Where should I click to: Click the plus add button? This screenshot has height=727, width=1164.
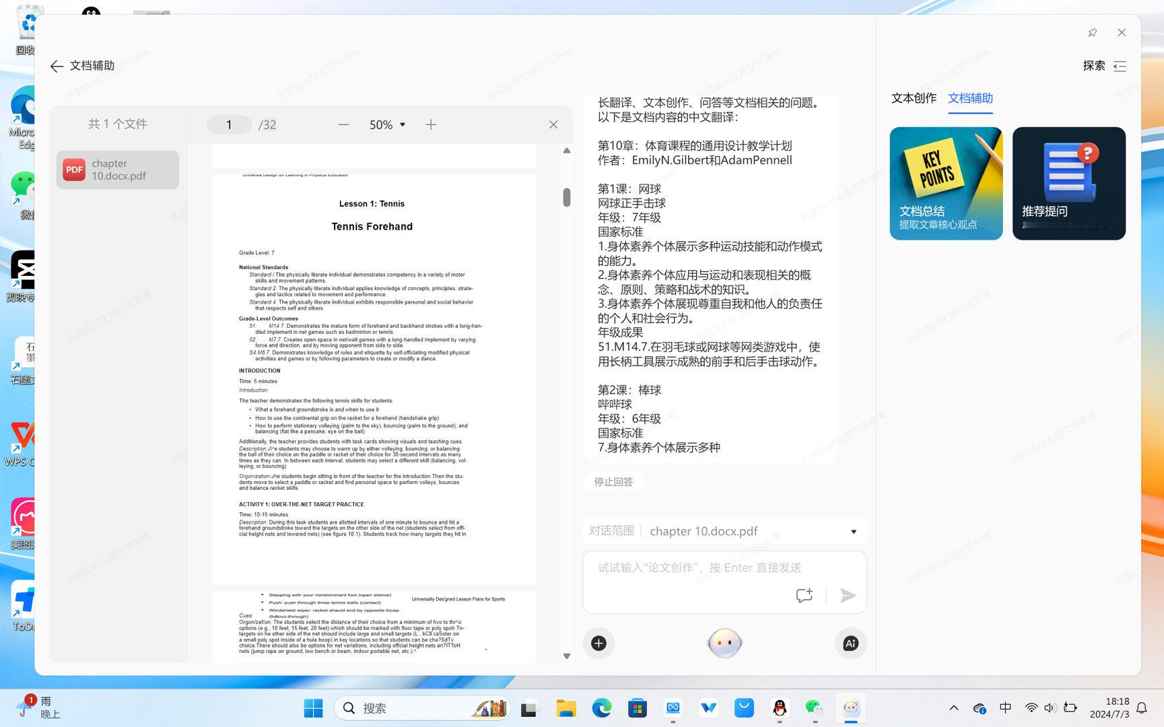coord(598,644)
